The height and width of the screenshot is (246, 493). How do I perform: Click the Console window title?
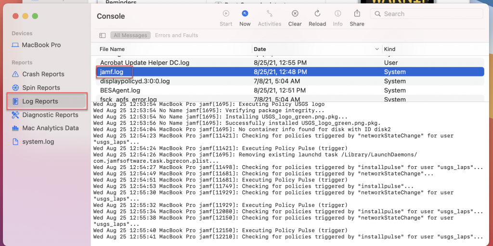click(111, 16)
